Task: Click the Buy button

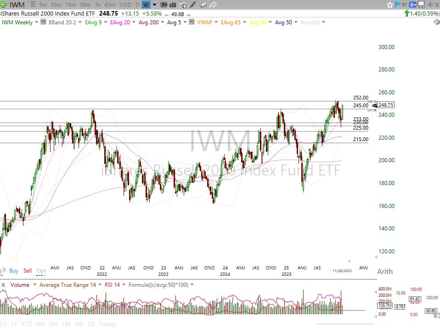Action: tap(13, 271)
